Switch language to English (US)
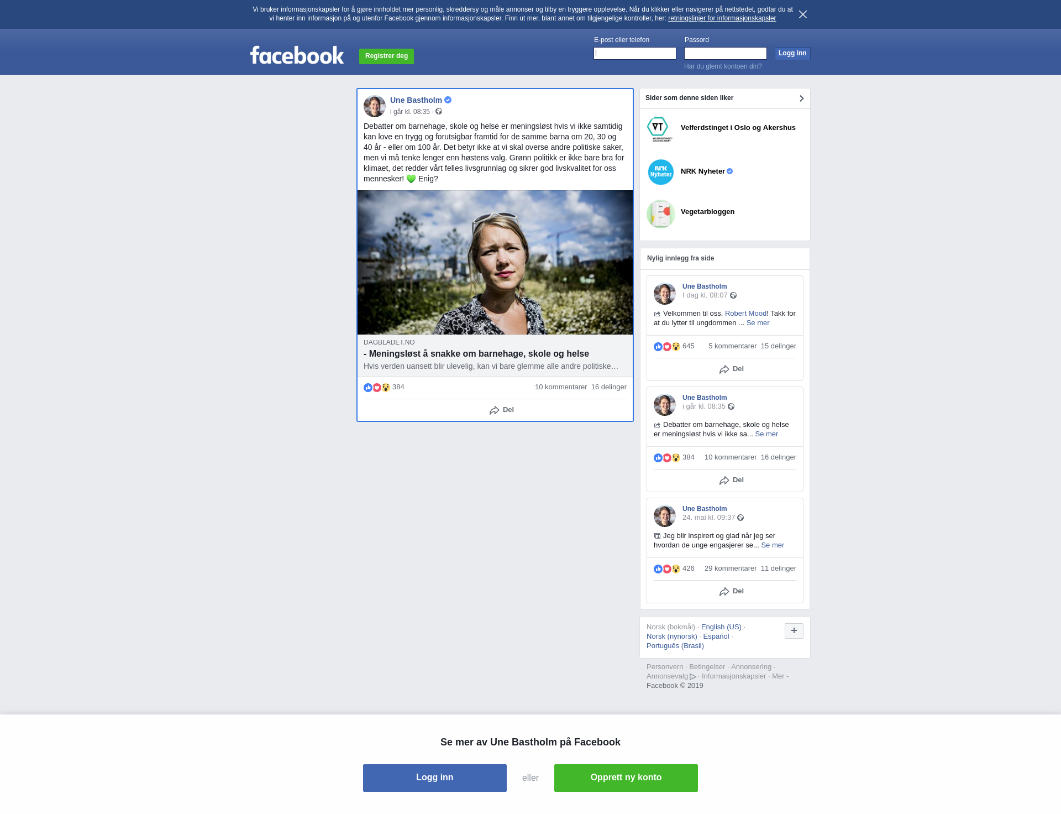The width and height of the screenshot is (1061, 814). 721,627
